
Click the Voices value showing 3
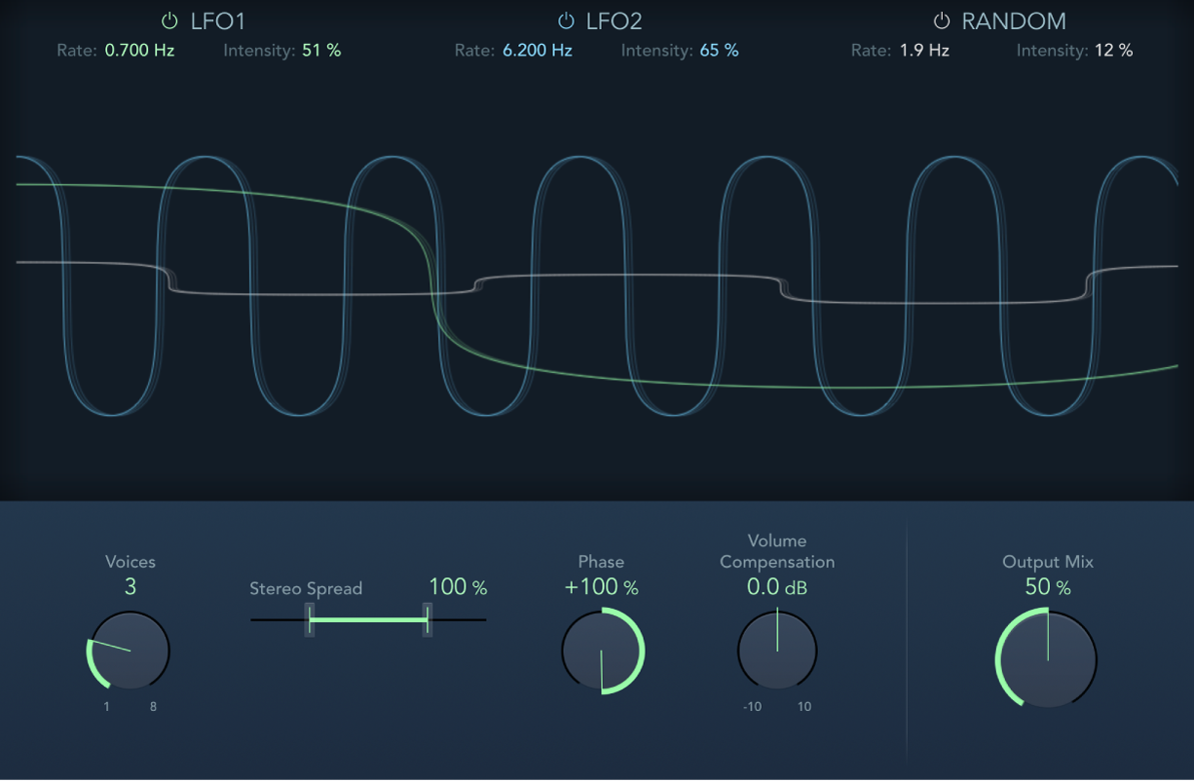click(130, 587)
